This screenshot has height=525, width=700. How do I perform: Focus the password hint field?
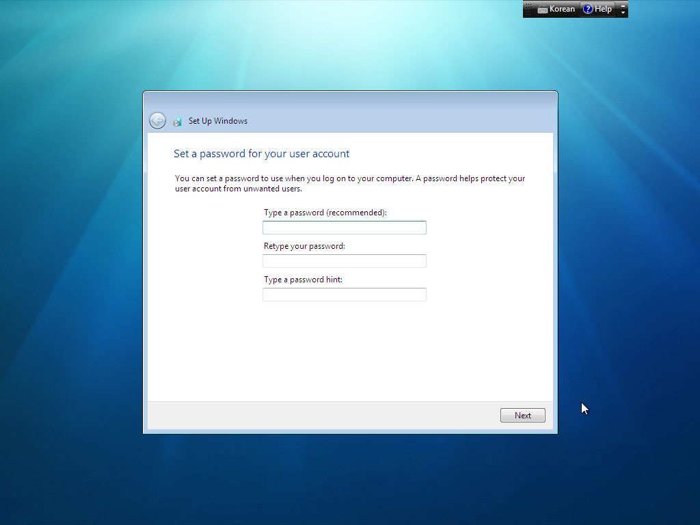click(345, 295)
